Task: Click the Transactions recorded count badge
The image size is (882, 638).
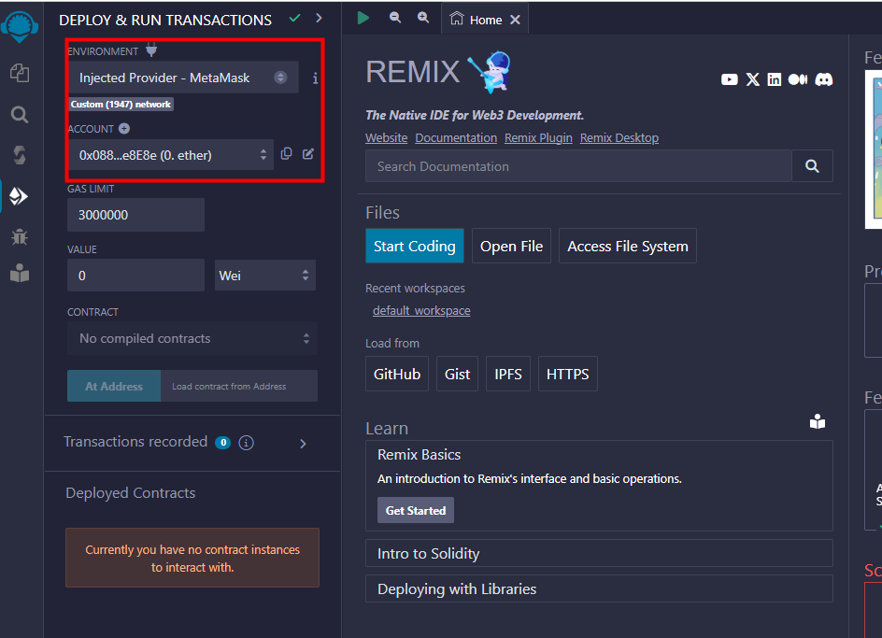Action: pyautogui.click(x=222, y=443)
